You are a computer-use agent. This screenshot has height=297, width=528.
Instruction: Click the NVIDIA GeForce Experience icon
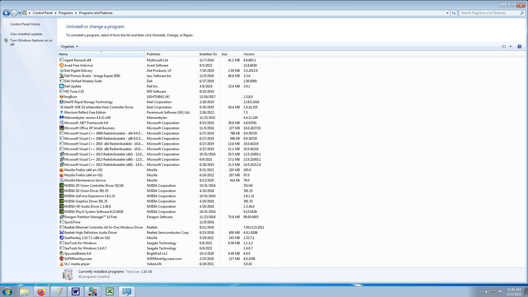click(61, 196)
